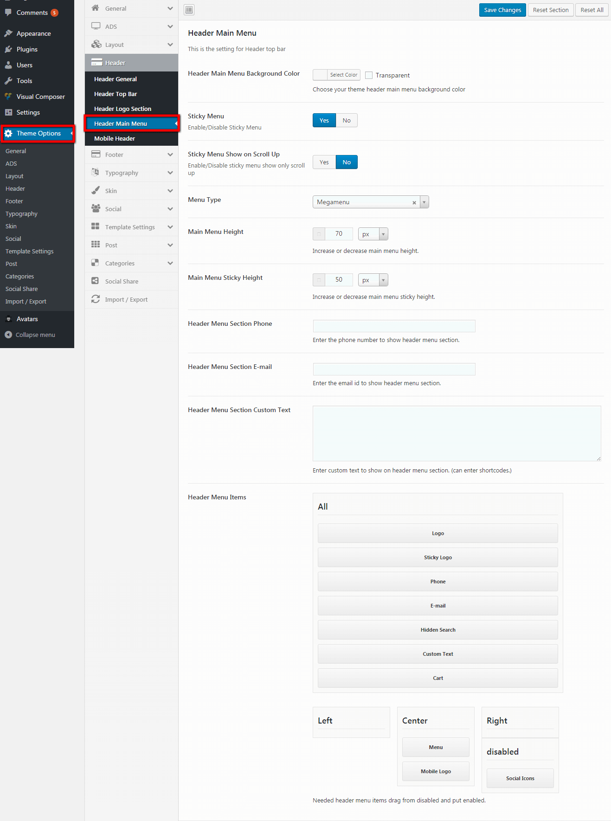Select Mobile Header in Header submenu
The width and height of the screenshot is (611, 821).
click(115, 138)
